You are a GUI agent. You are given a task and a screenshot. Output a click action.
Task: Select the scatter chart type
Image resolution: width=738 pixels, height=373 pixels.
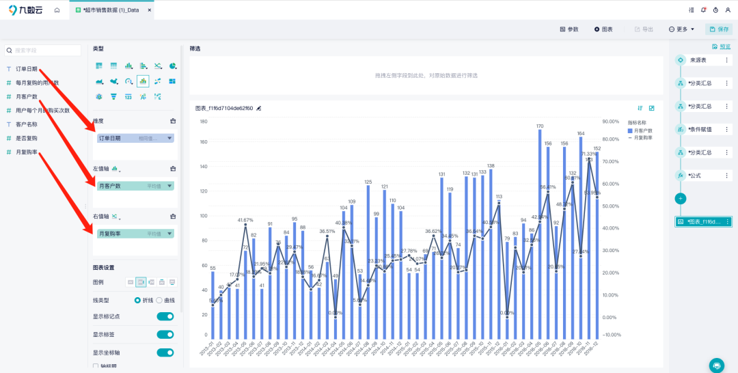pyautogui.click(x=158, y=81)
